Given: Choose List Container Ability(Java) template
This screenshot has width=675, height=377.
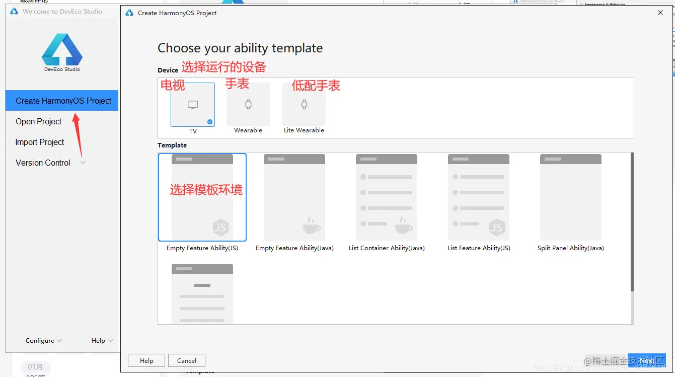Looking at the screenshot, I should pyautogui.click(x=387, y=197).
